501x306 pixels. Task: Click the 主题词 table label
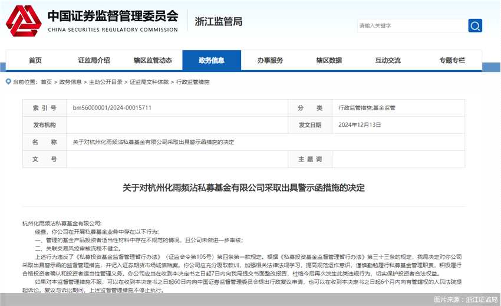click(x=310, y=159)
